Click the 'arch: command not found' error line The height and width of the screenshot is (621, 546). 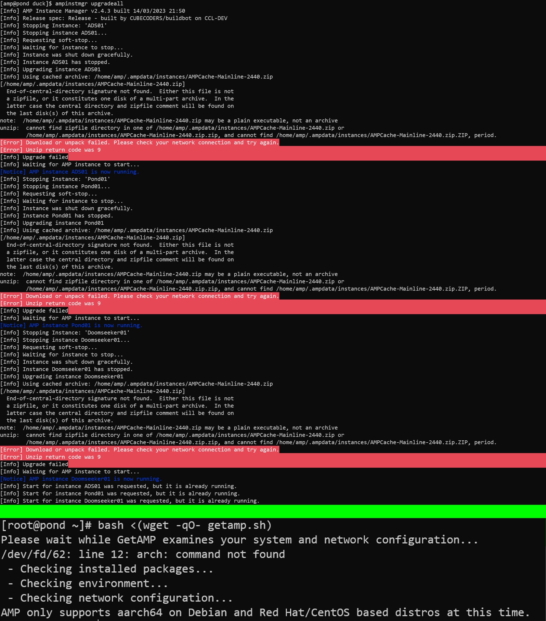click(x=143, y=554)
